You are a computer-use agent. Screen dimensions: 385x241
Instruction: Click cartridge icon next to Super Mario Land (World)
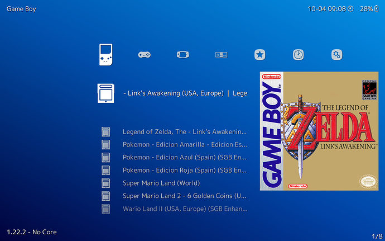[x=106, y=183]
